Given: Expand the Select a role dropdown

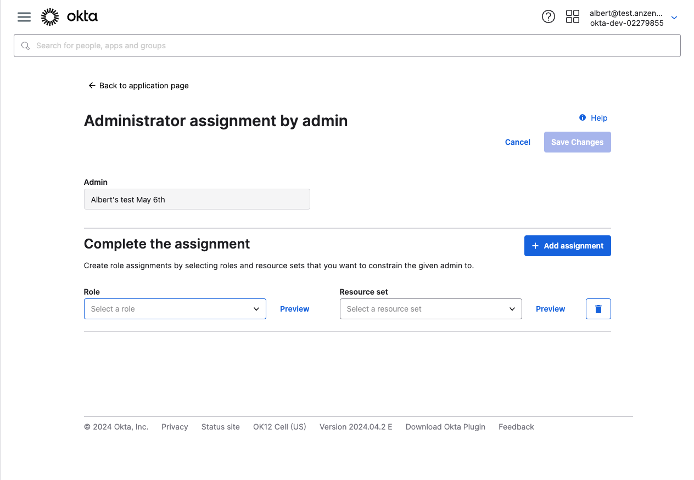Looking at the screenshot, I should [x=175, y=309].
